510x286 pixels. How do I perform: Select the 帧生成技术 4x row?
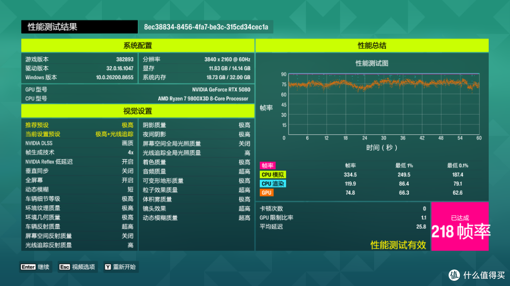click(x=79, y=152)
